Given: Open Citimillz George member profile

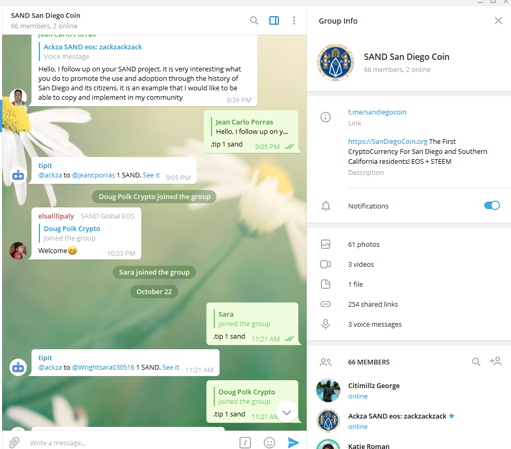Looking at the screenshot, I should coord(409,390).
